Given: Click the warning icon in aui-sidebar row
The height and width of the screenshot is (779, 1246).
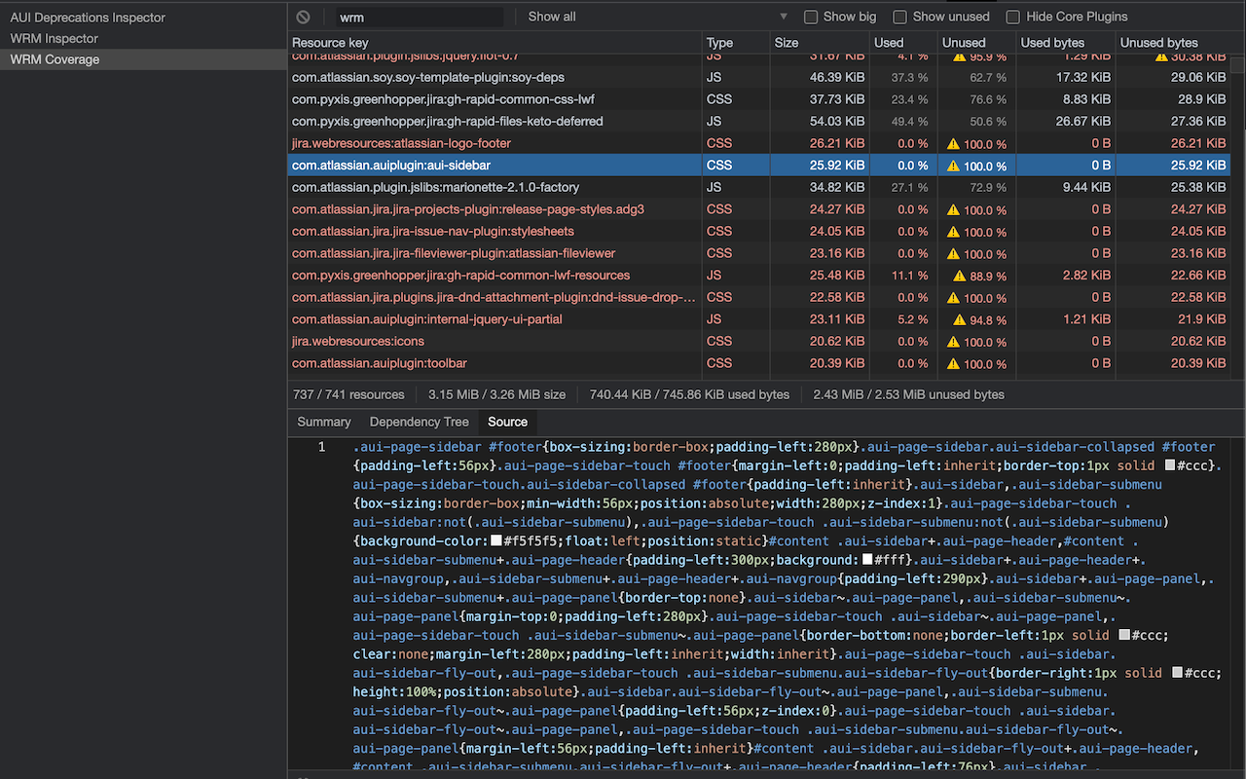Looking at the screenshot, I should (x=954, y=166).
